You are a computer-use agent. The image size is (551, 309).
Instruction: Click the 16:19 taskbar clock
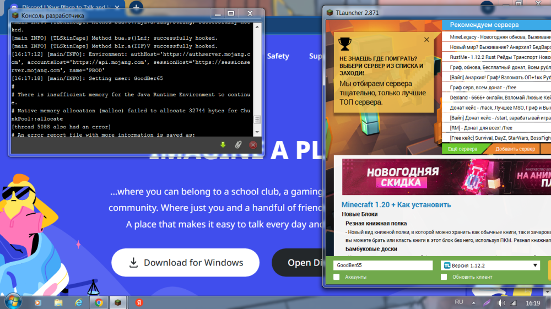click(x=533, y=303)
